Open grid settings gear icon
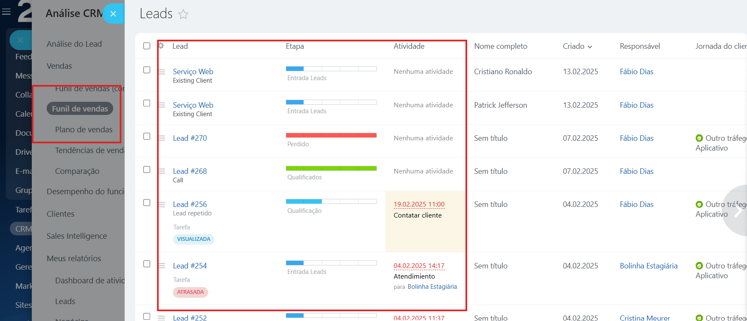This screenshot has height=321, width=747. pyautogui.click(x=161, y=46)
